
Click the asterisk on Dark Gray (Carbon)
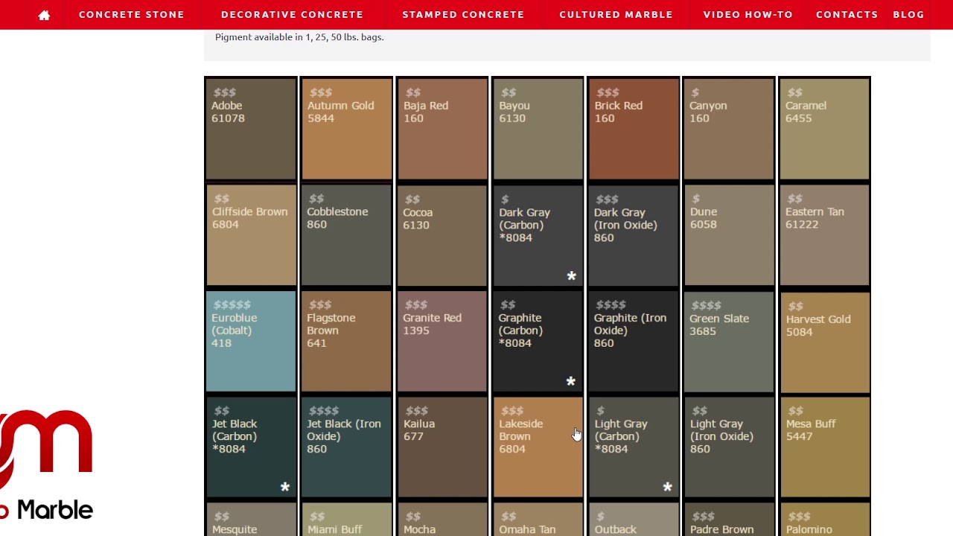click(571, 276)
